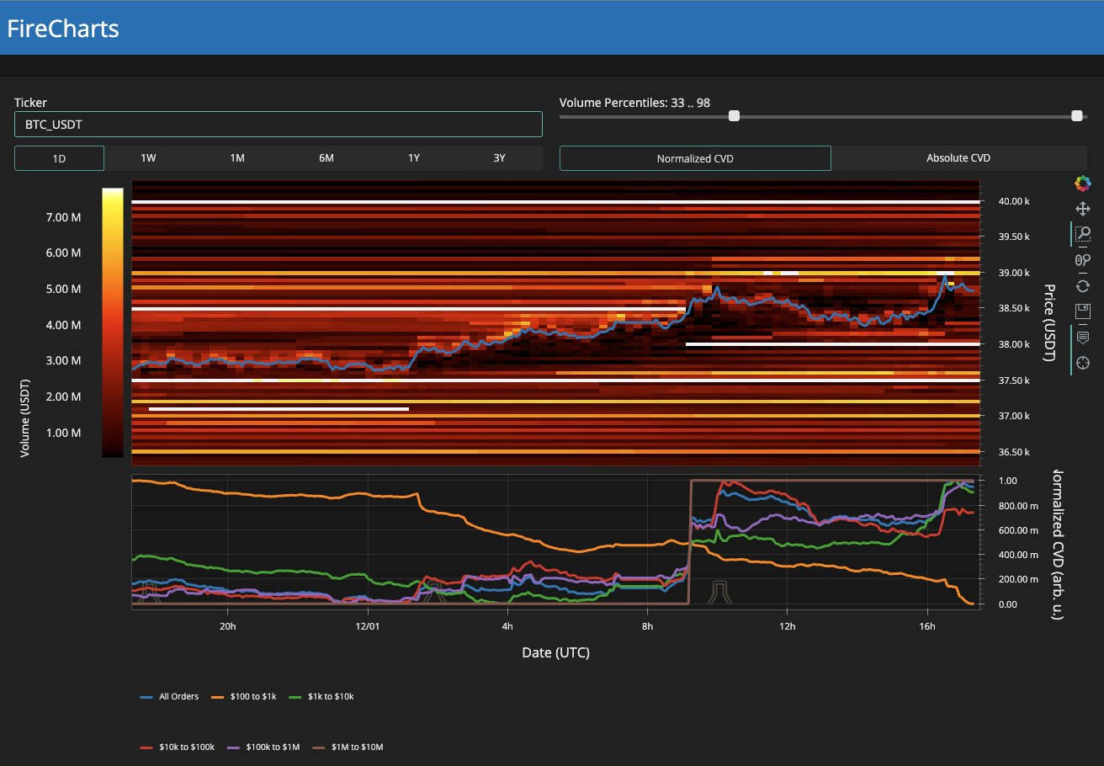Image resolution: width=1104 pixels, height=766 pixels.
Task: Click the BTC_USDT ticker input field
Action: [278, 125]
